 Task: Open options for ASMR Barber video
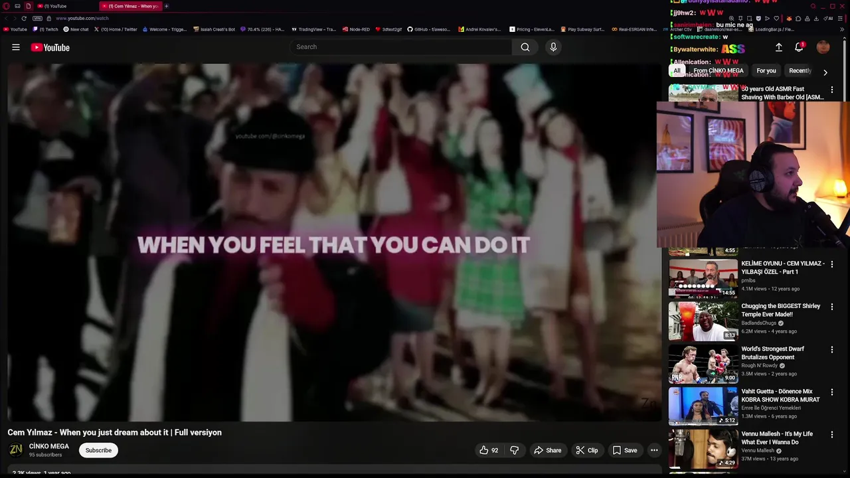tap(832, 90)
